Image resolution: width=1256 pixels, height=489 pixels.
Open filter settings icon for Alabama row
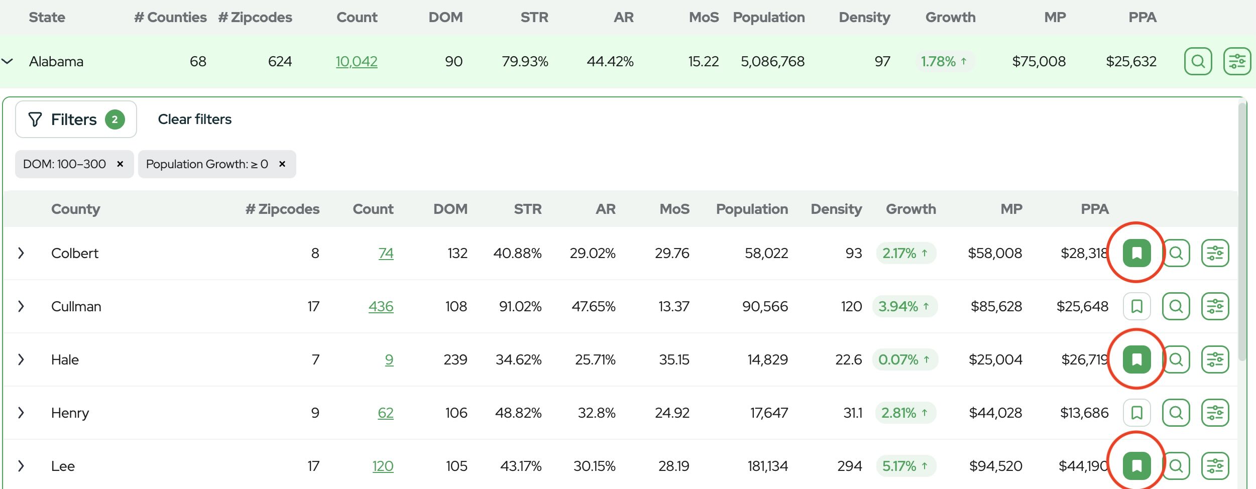[x=1237, y=61]
